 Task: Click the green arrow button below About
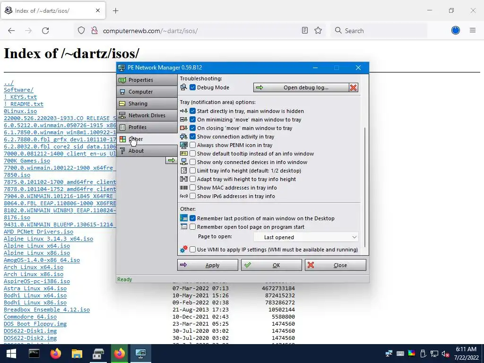pyautogui.click(x=171, y=160)
